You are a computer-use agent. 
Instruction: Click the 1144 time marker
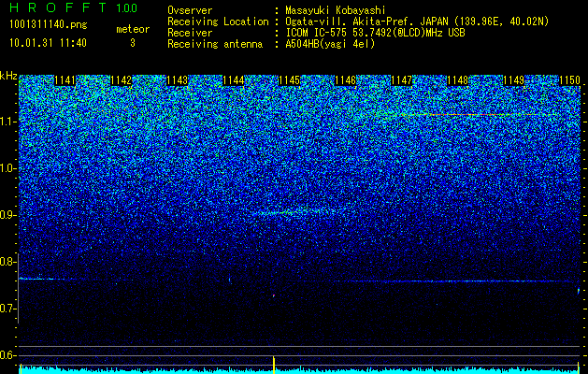[234, 80]
